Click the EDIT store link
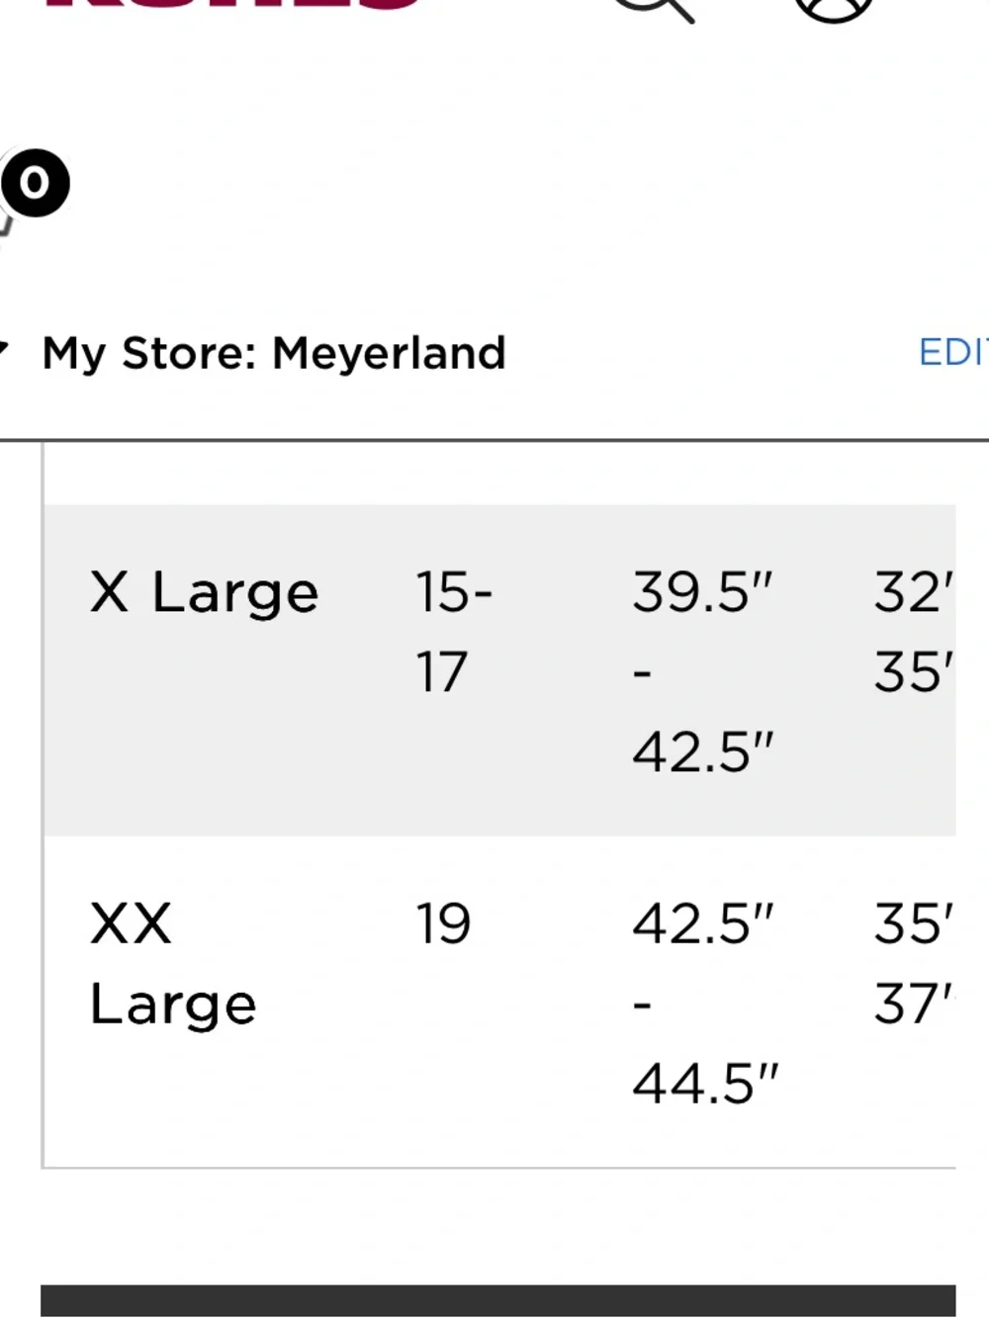The height and width of the screenshot is (1318, 989). [953, 352]
